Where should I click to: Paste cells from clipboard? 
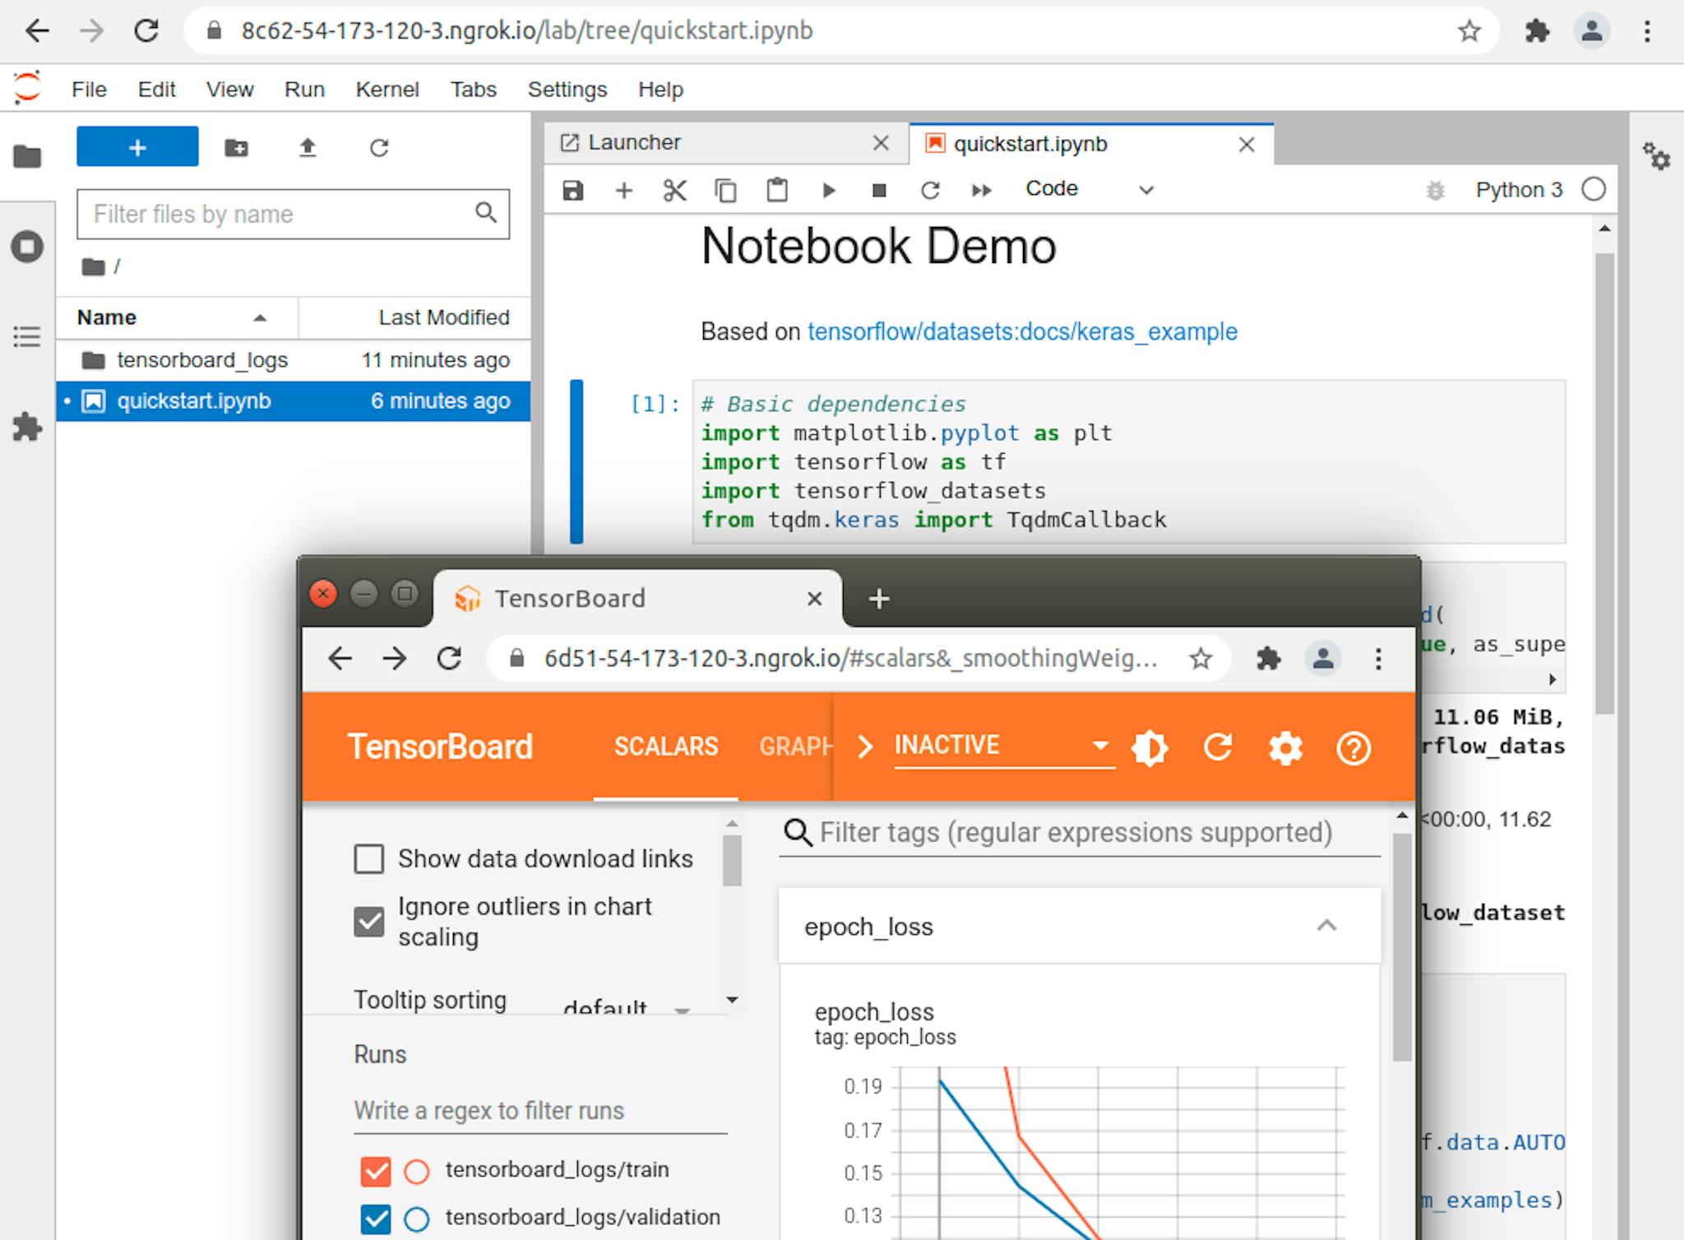[777, 191]
